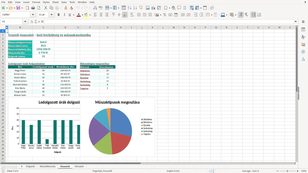308x173 pixels.
Task: Toggle Align Bottom vertical alignment
Action: click(x=125, y=15)
